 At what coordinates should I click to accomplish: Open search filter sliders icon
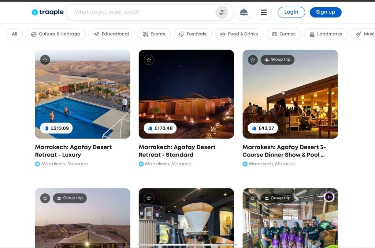222,12
